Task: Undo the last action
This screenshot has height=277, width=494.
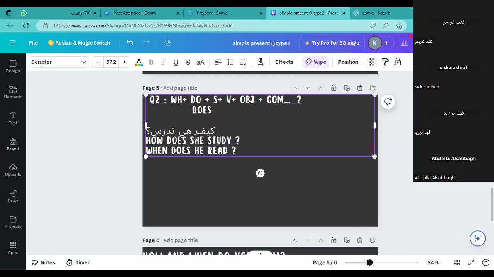Action: (x=130, y=43)
